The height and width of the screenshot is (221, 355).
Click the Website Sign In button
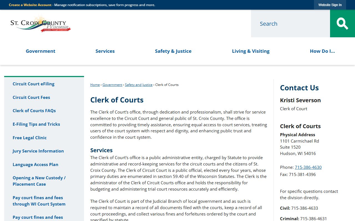pos(330,5)
